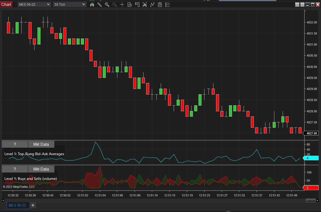Click the 12:51:08 time axis label
The width and height of the screenshot is (321, 212).
(x=135, y=195)
